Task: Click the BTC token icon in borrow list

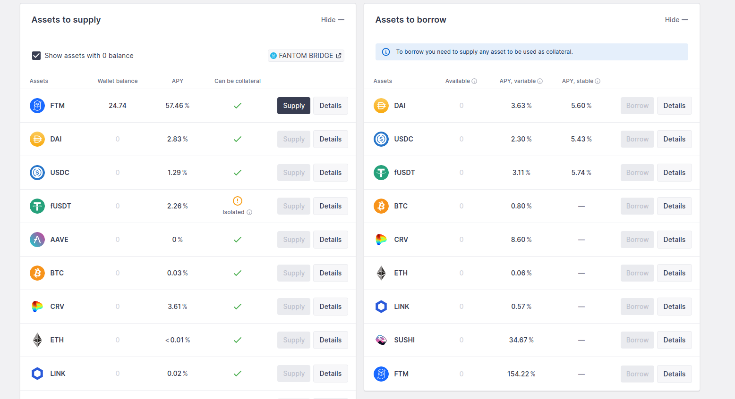Action: coord(381,206)
